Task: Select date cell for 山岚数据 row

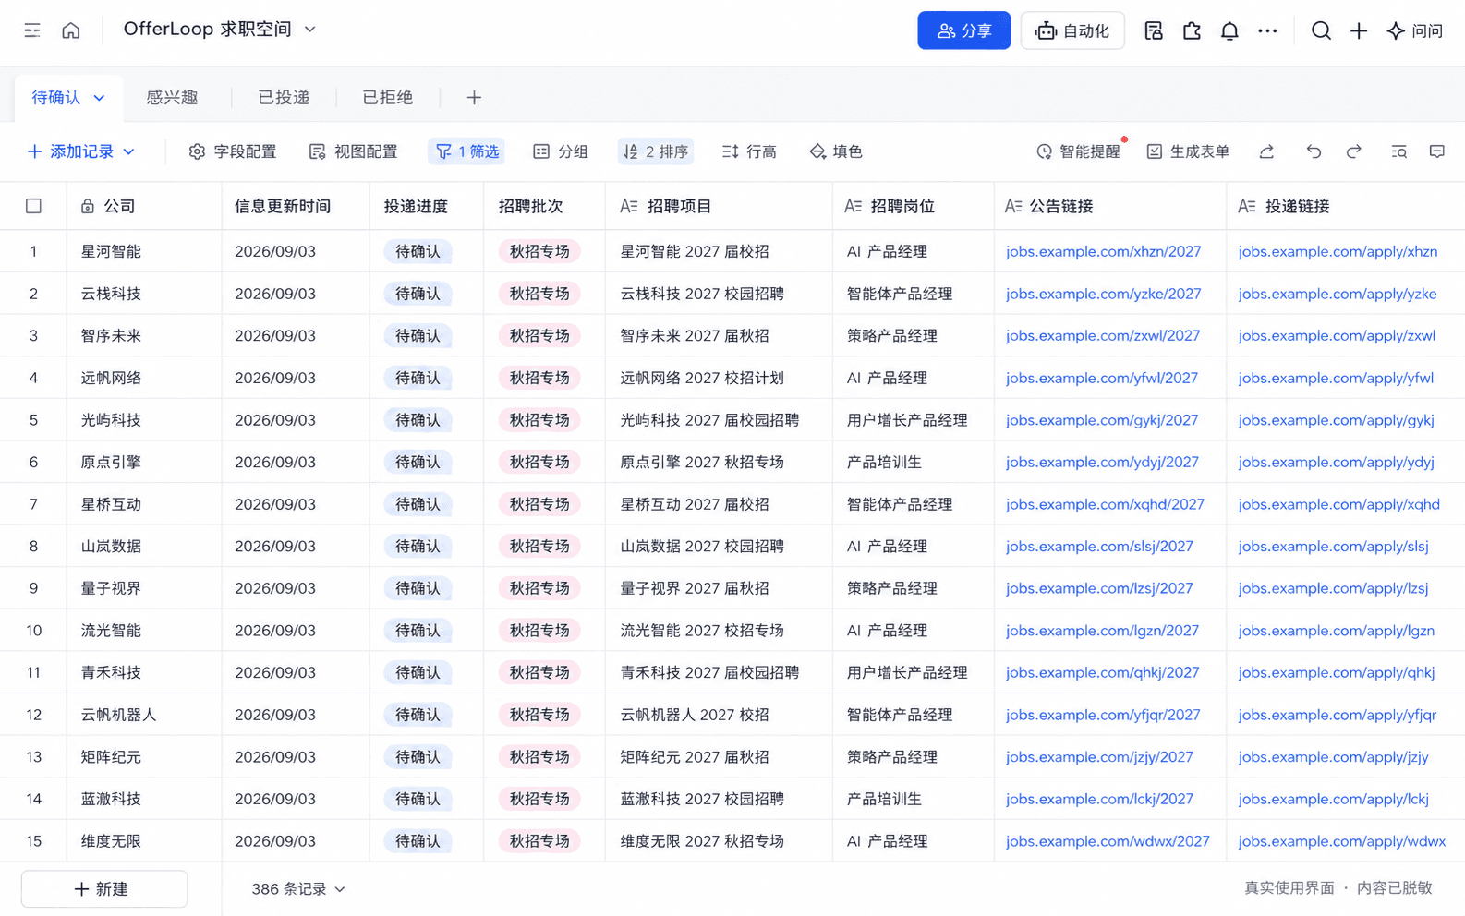Action: click(x=296, y=546)
